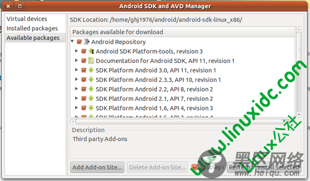Click Delete Add-on Site button

[x=157, y=167]
